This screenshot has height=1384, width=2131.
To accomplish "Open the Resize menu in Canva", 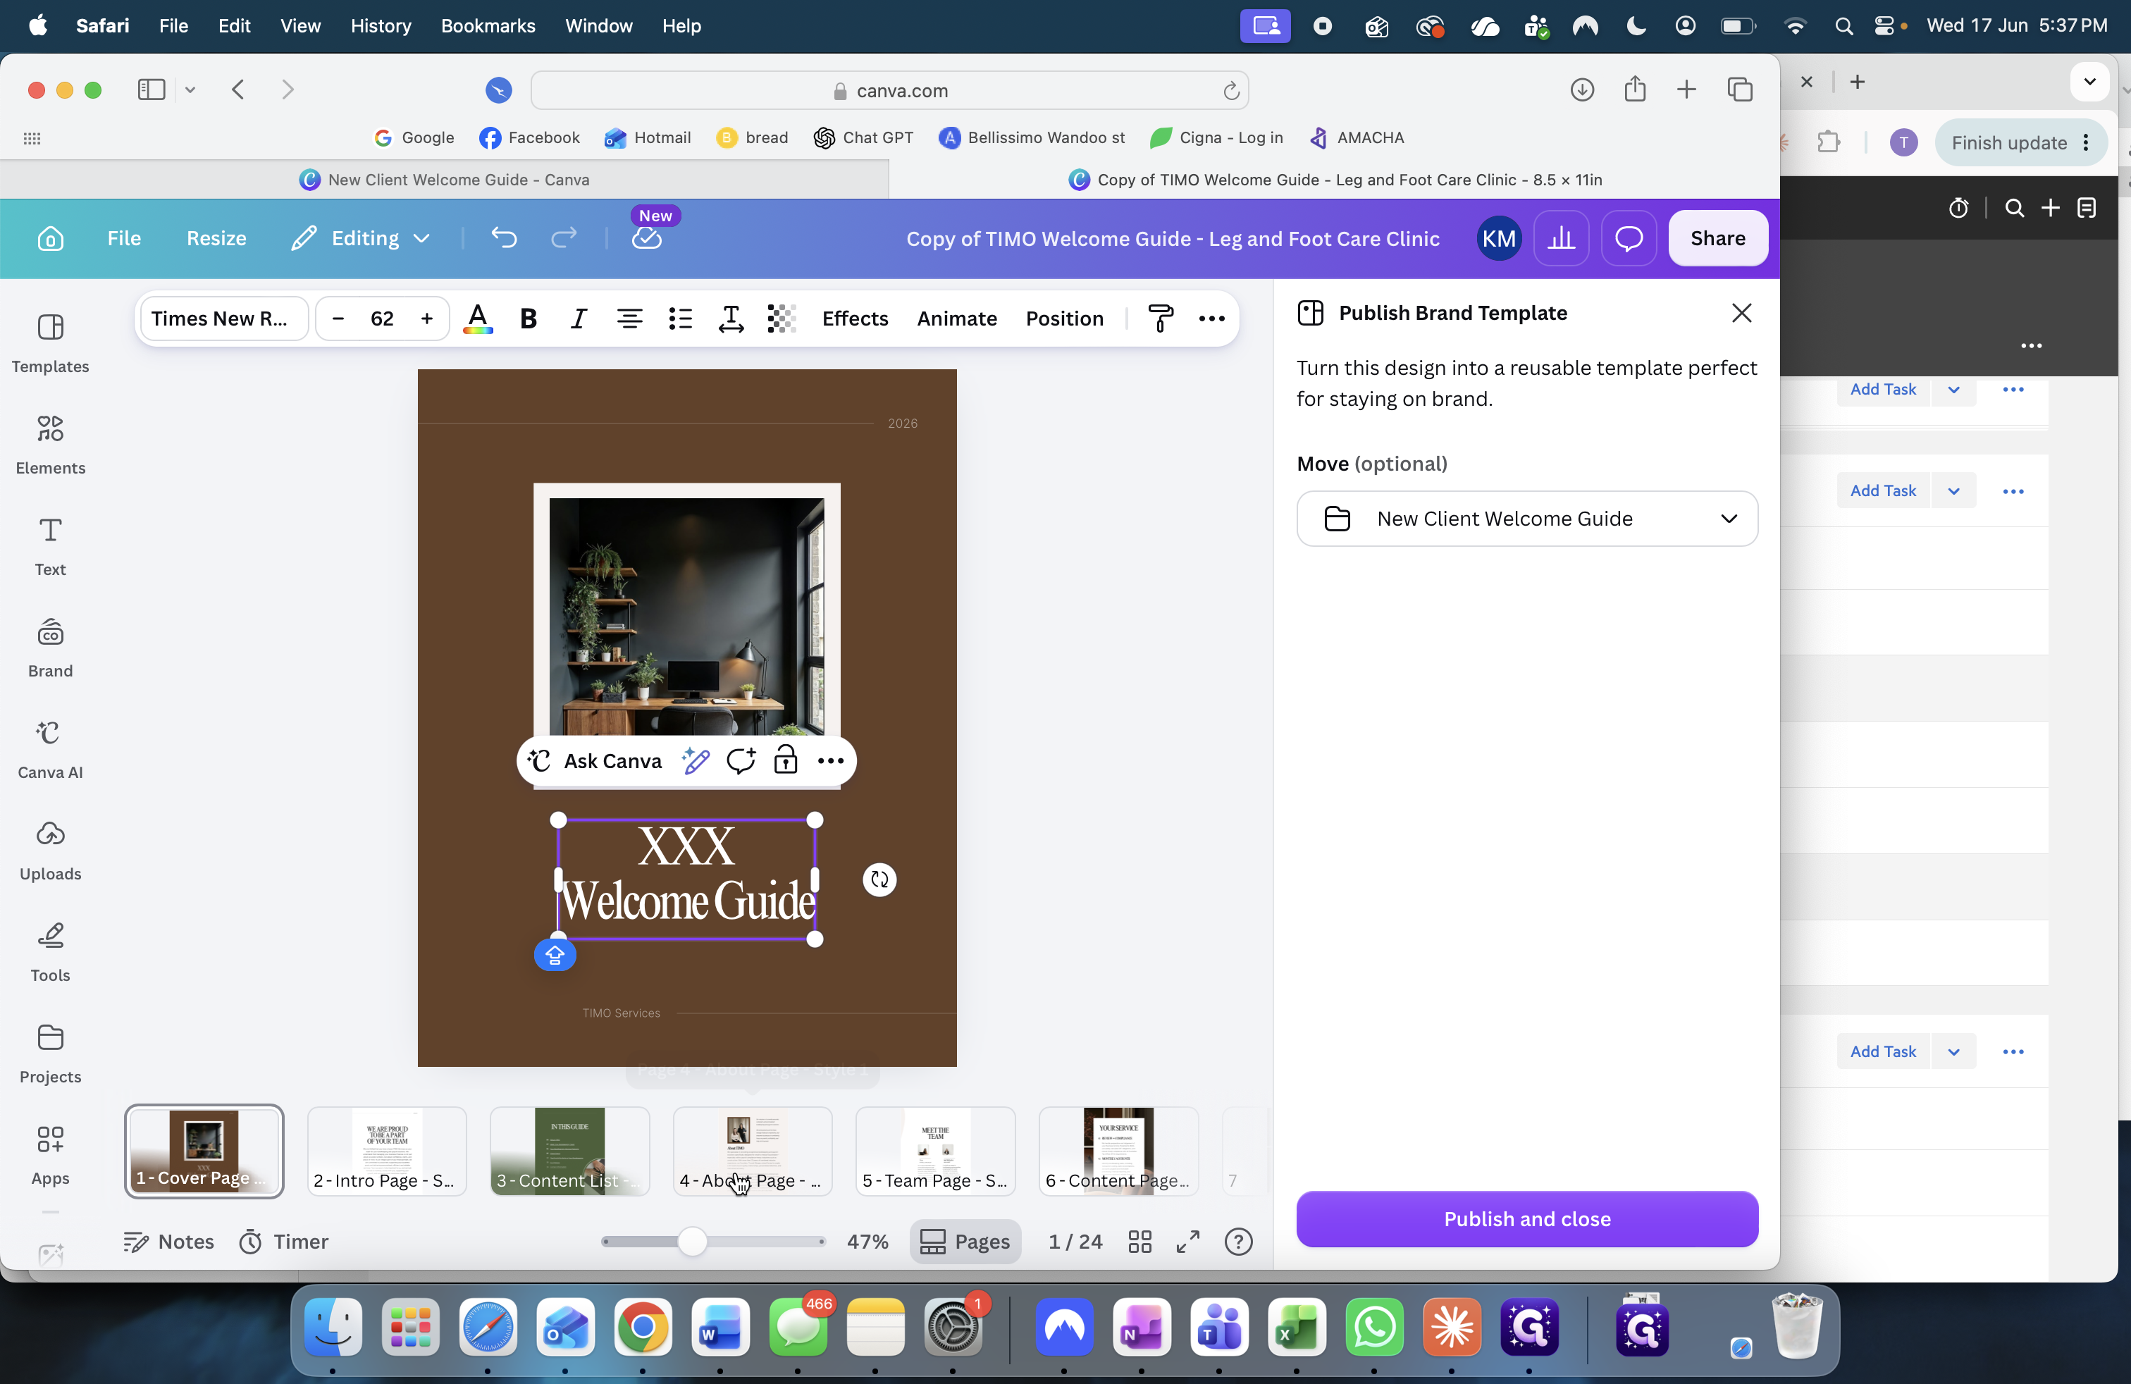I will [216, 238].
